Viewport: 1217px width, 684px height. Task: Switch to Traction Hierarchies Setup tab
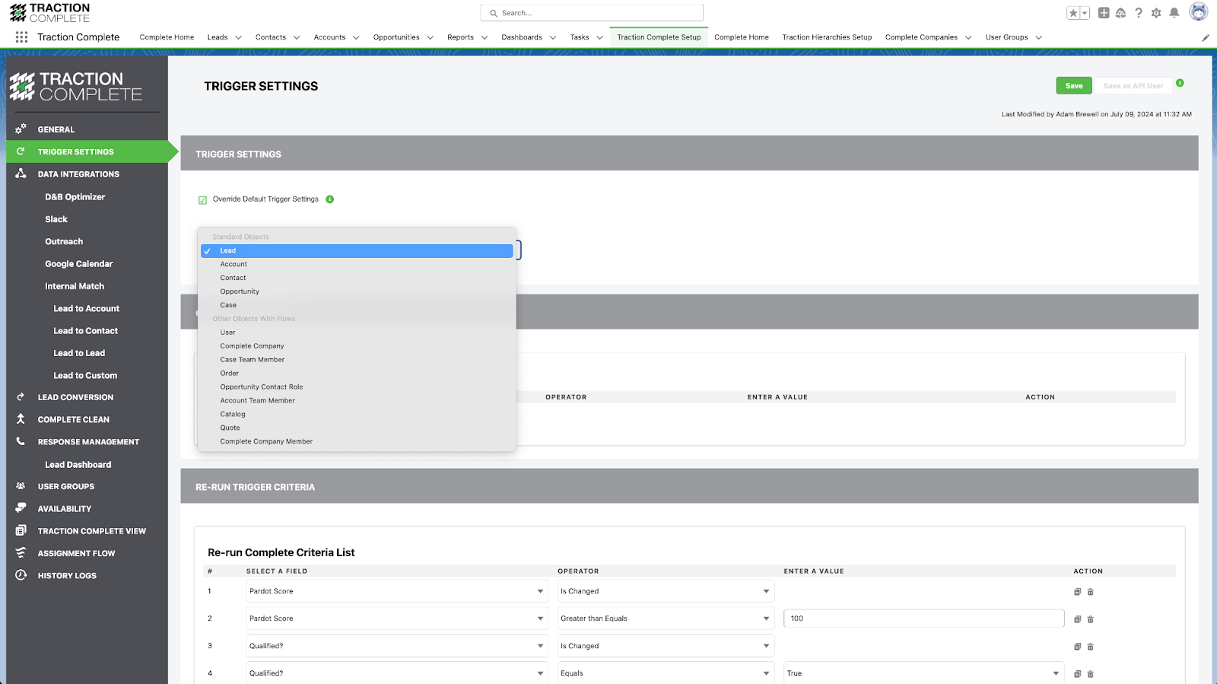click(827, 37)
